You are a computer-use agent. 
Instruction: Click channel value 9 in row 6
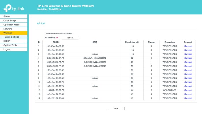(151, 66)
